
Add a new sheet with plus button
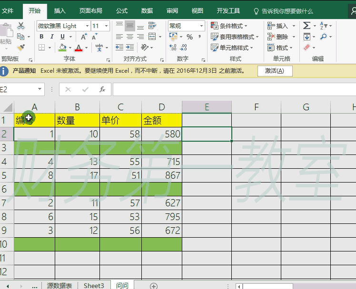154,286
